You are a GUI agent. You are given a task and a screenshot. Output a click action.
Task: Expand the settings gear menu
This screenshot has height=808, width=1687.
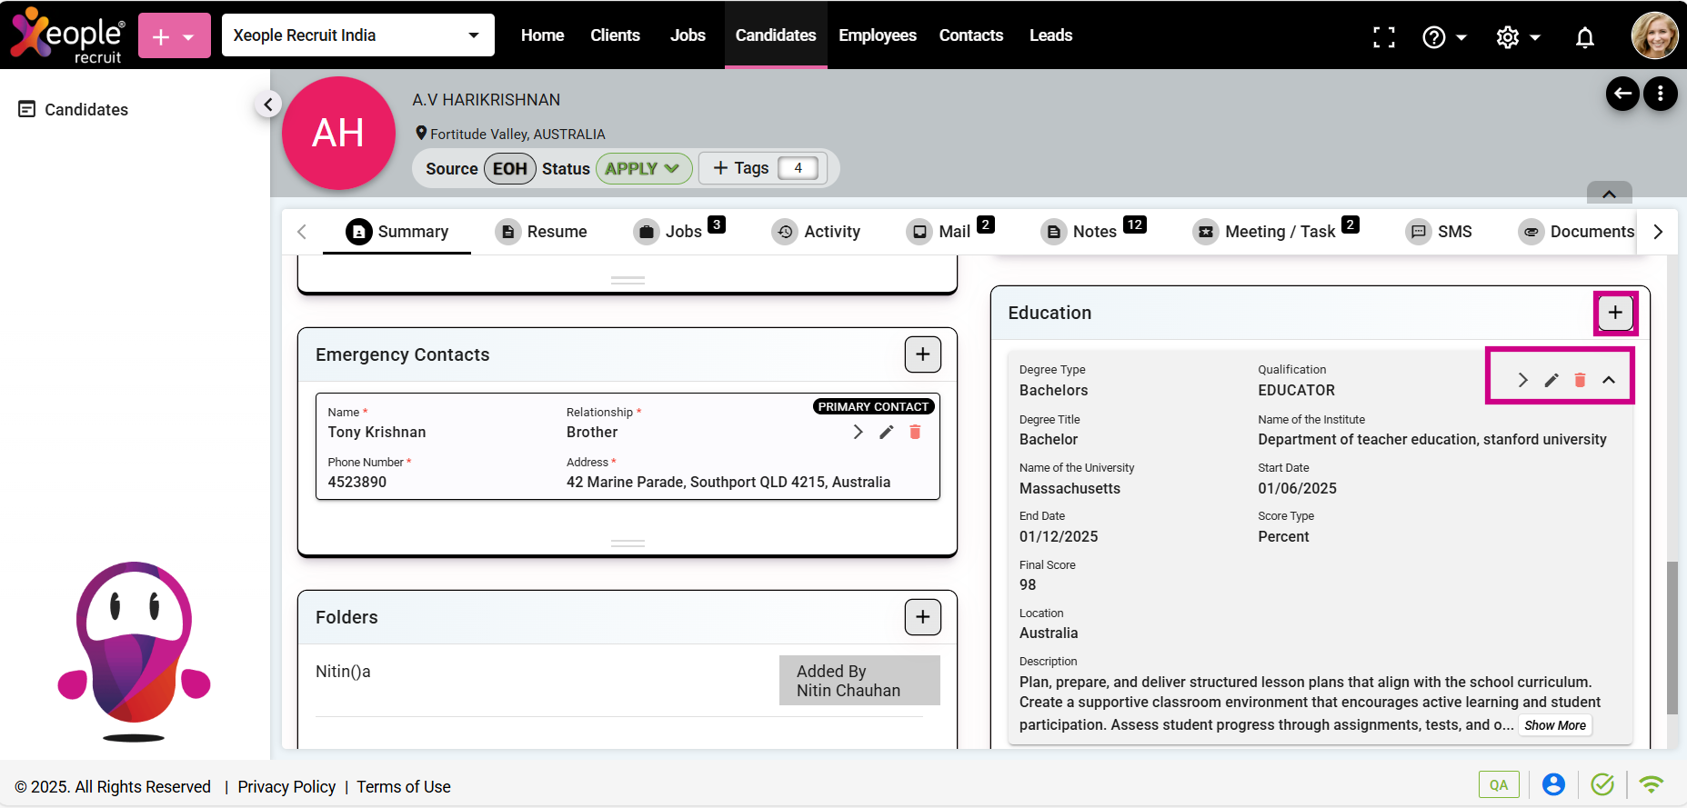[1518, 36]
